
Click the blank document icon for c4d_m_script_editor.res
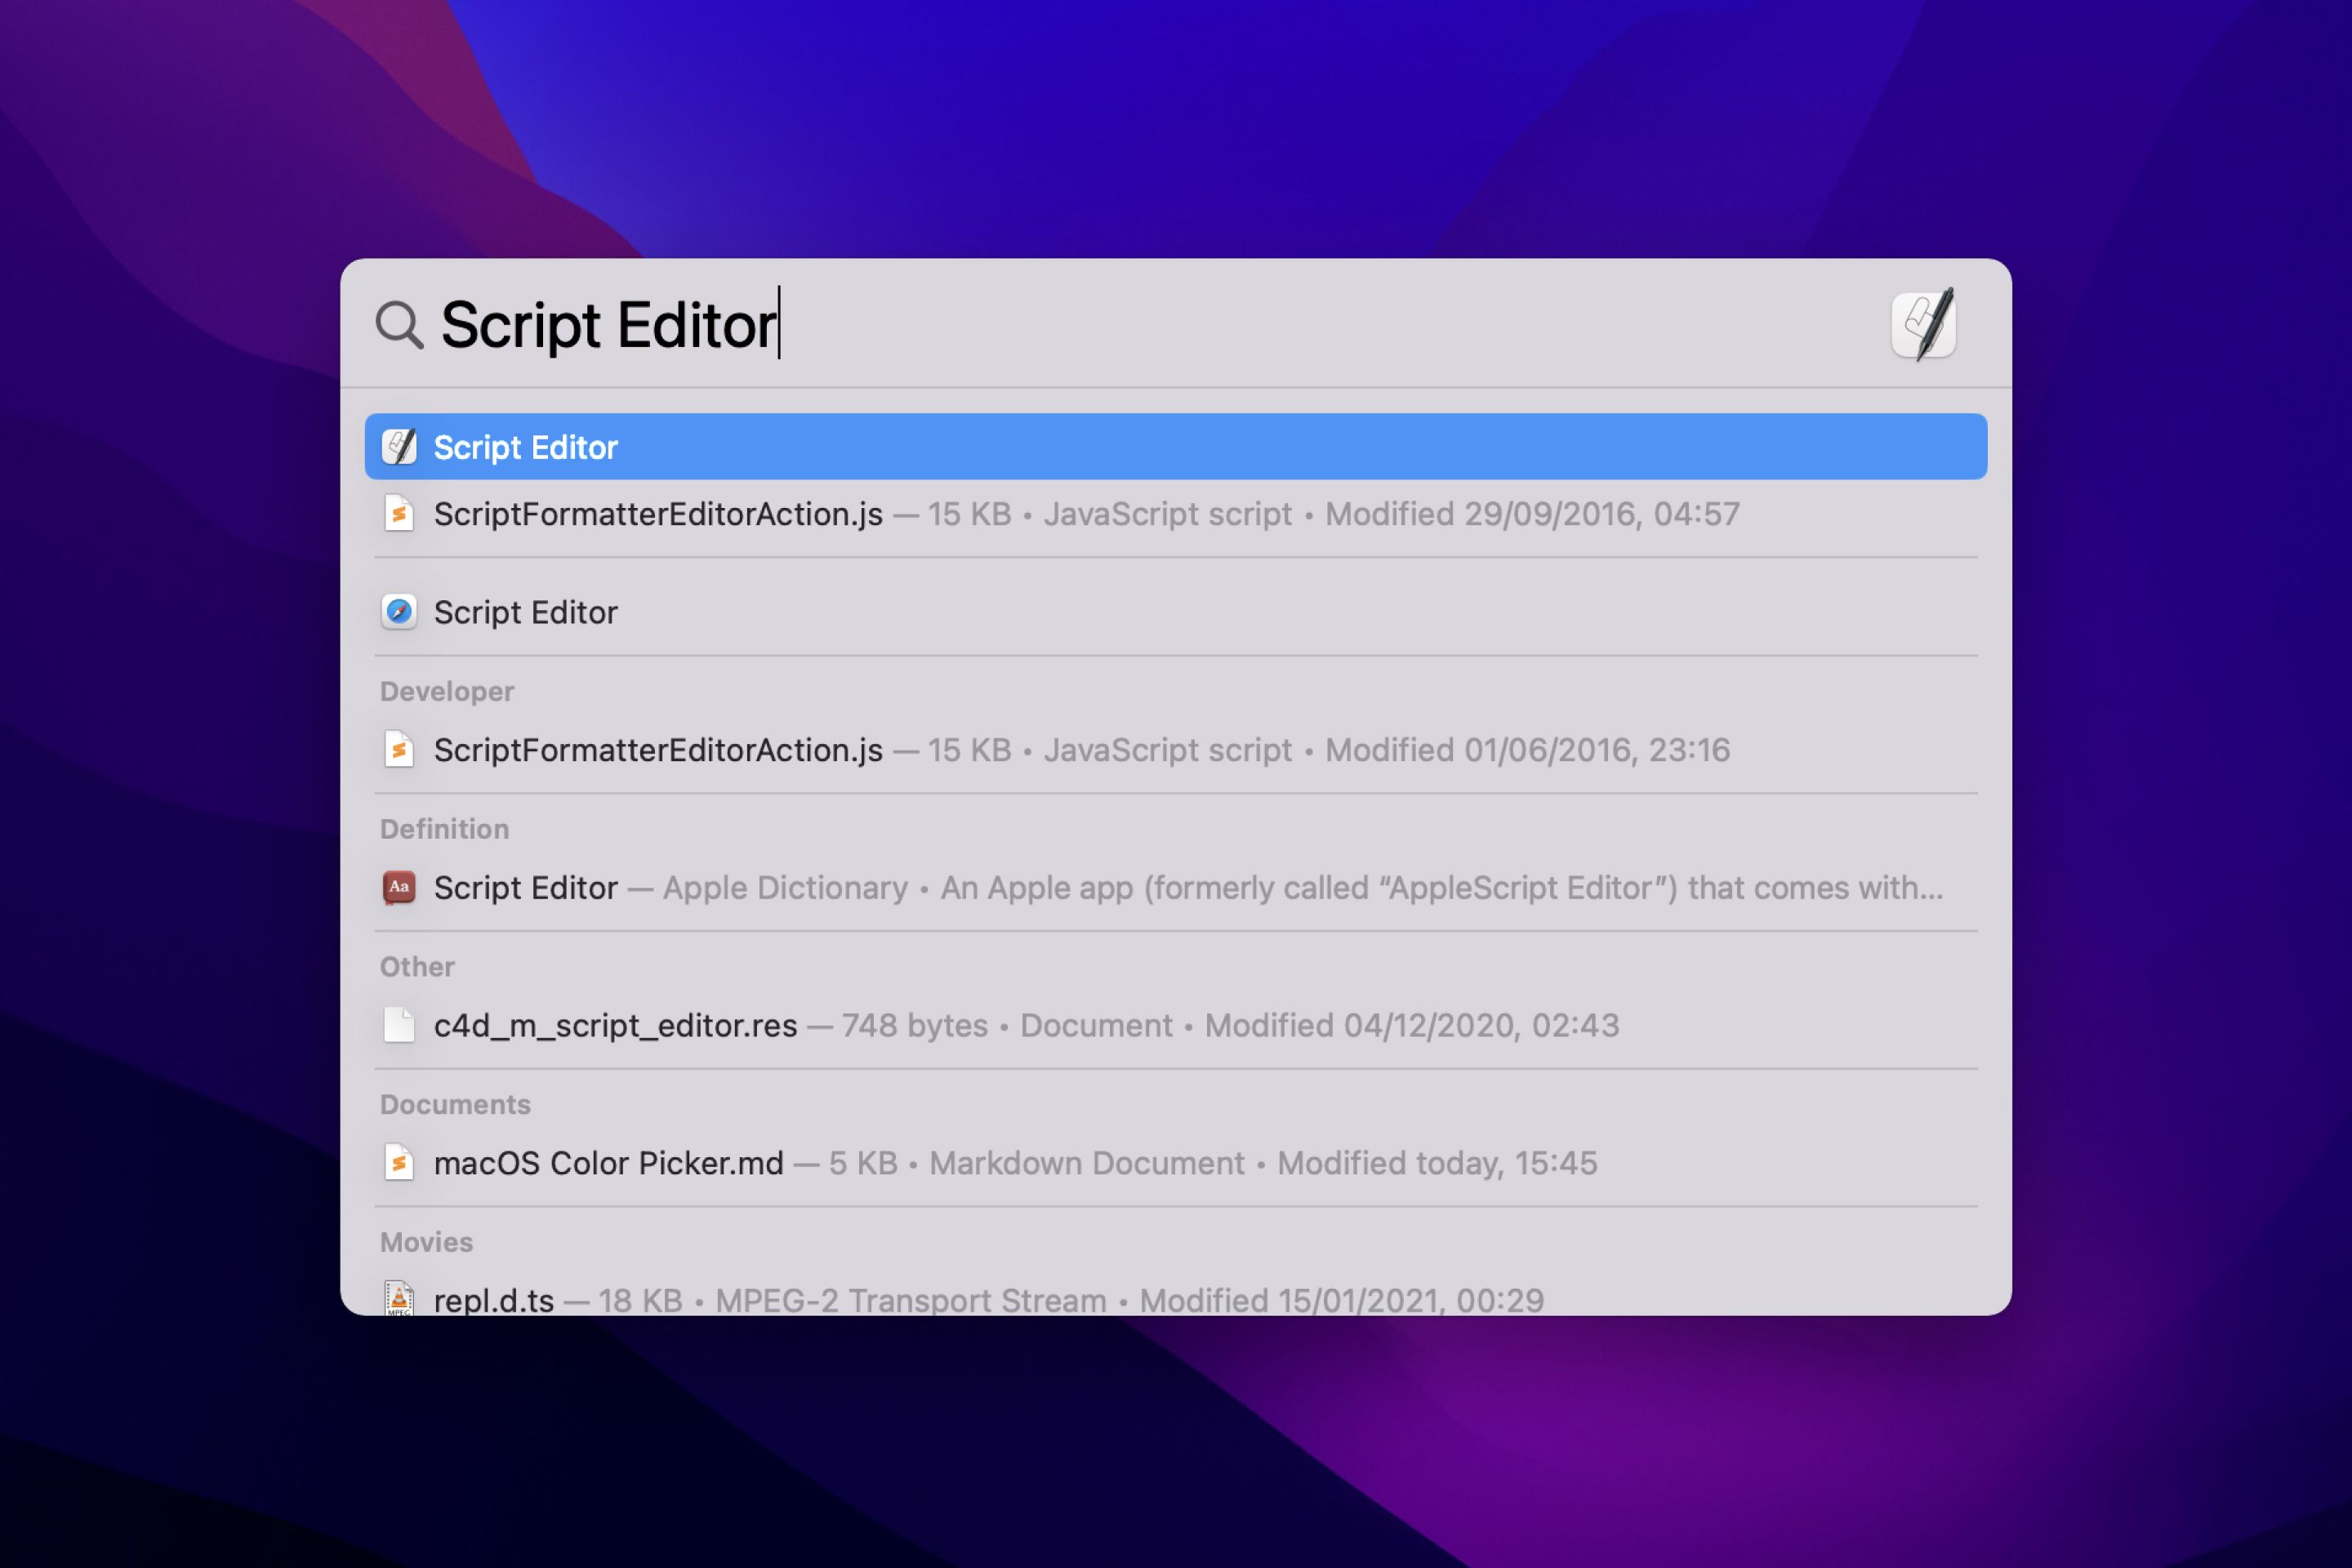[x=399, y=1025]
